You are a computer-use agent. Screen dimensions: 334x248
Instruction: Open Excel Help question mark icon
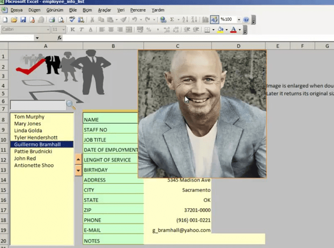(x=246, y=20)
